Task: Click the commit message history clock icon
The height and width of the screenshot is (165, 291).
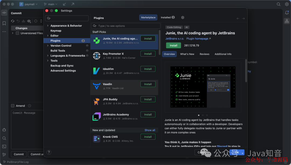Action: 30,106
